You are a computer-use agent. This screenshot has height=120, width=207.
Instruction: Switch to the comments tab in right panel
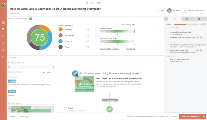pos(187,19)
